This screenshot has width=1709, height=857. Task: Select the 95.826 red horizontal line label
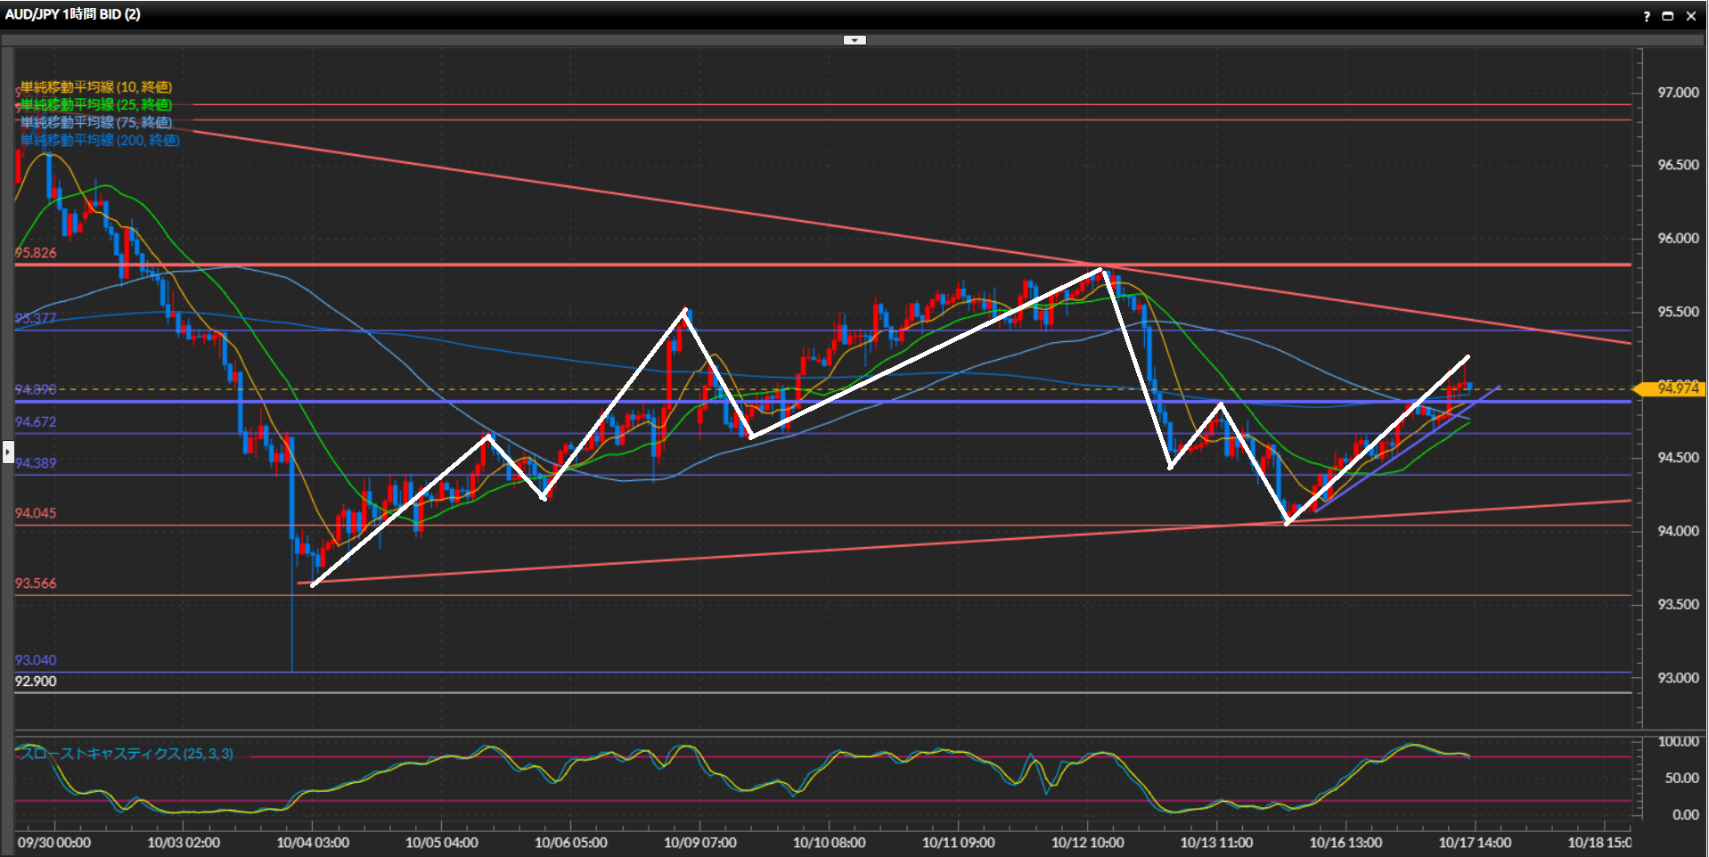coord(36,253)
